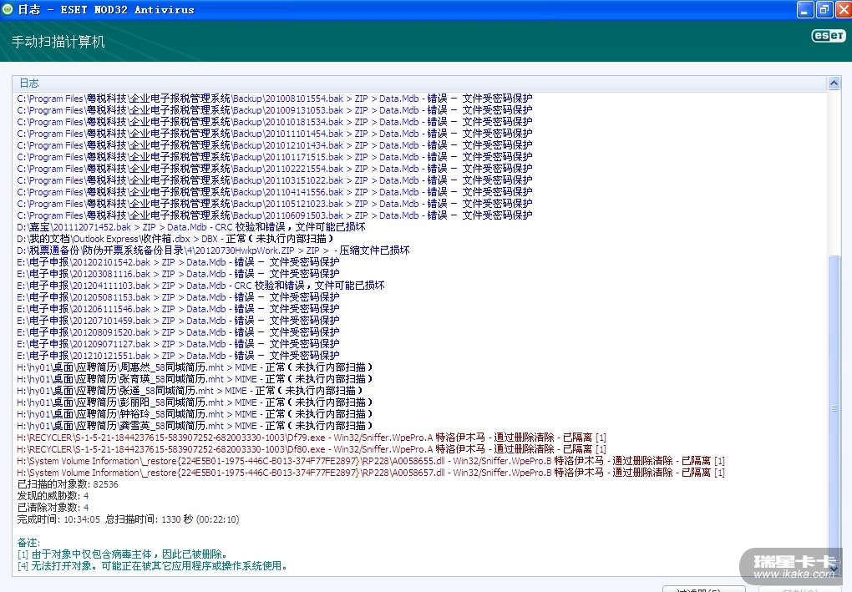Viewport: 852px width, 592px height.
Task: Click note [4] 无法打开对象 line
Action: click(152, 565)
